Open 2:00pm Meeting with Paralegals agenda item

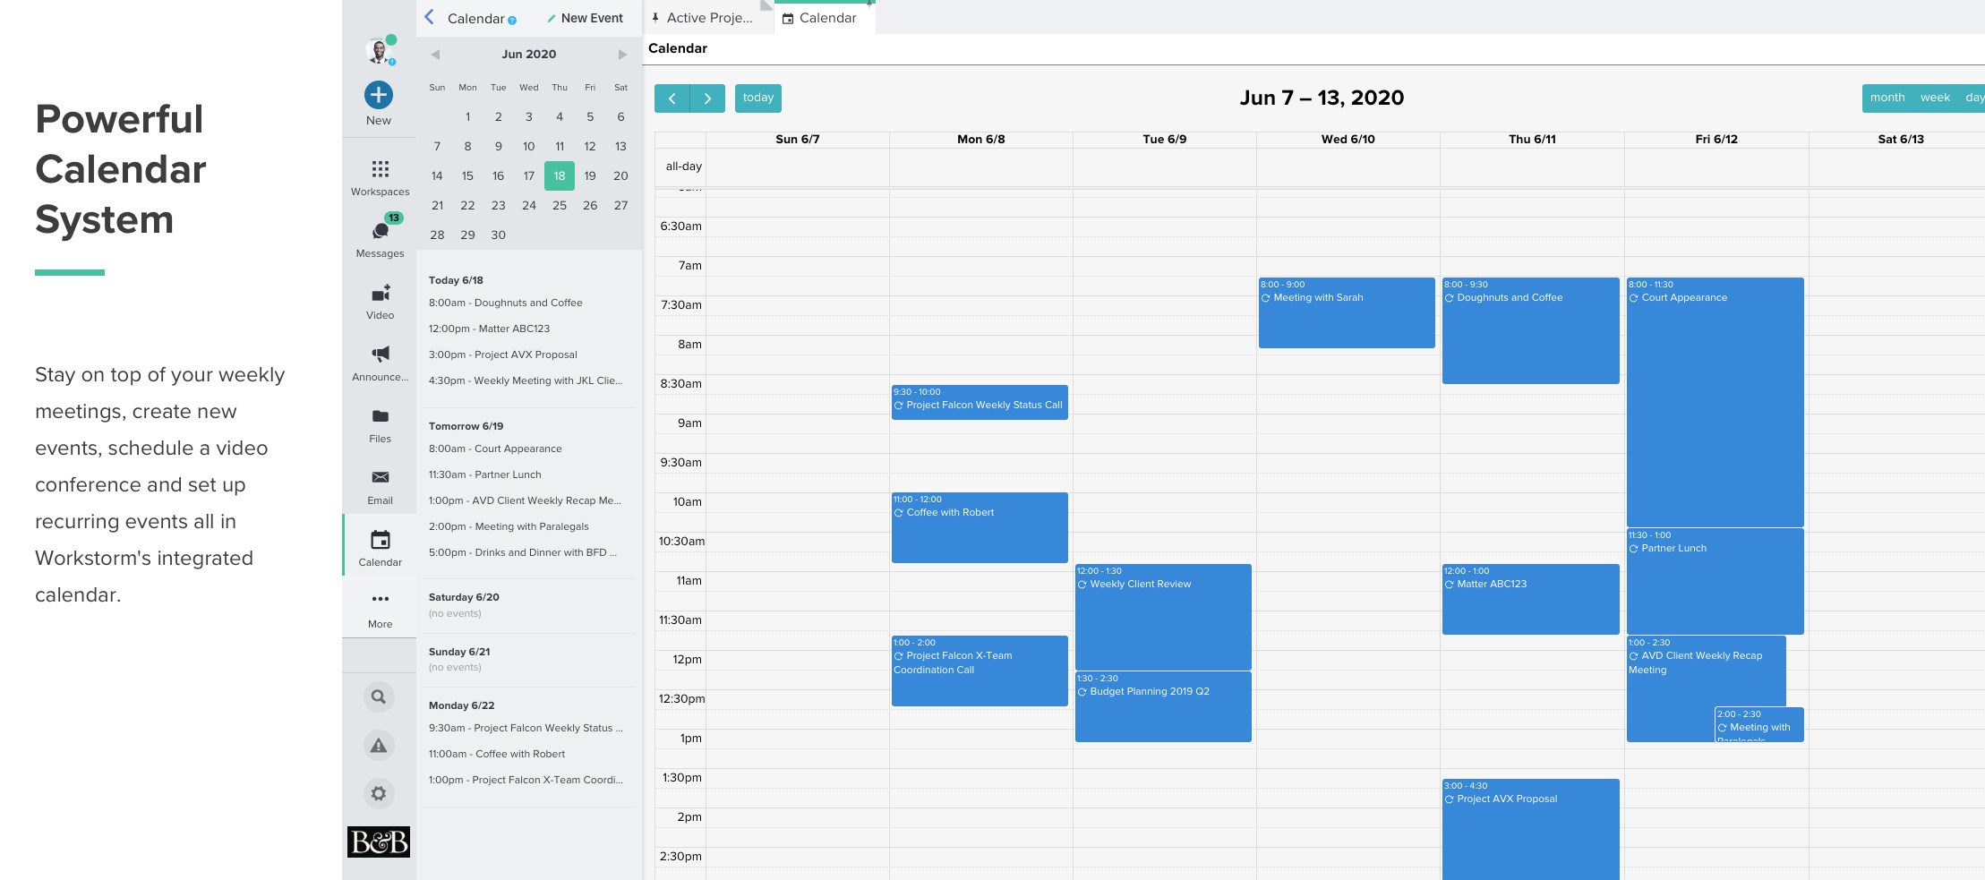tap(509, 526)
